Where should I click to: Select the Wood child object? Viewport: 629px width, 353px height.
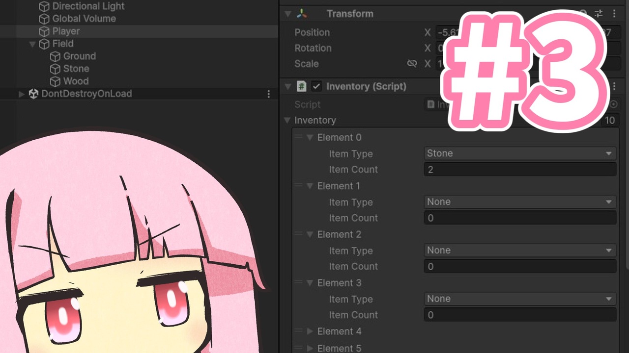pyautogui.click(x=76, y=81)
